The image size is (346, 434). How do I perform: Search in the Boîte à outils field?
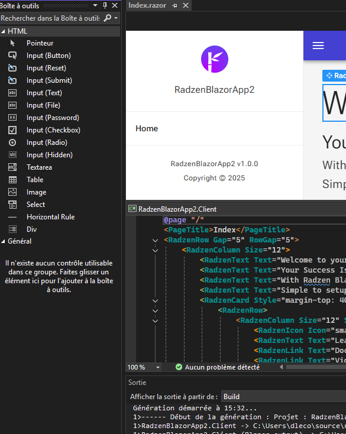[51, 18]
